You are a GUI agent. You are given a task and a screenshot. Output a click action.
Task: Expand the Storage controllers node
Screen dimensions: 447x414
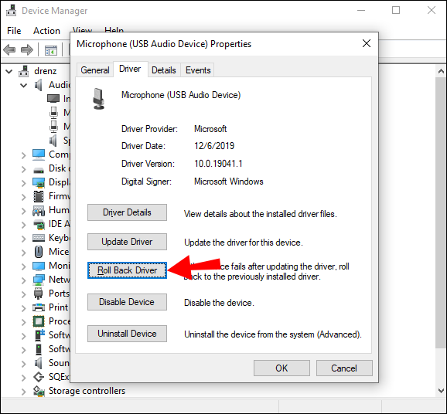click(24, 392)
